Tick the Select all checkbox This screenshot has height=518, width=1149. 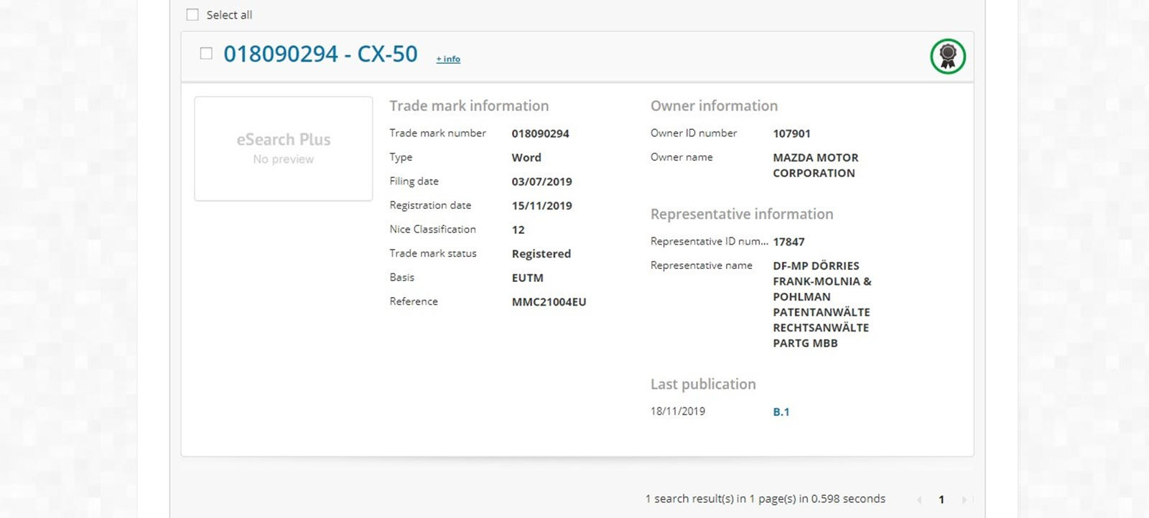(192, 15)
